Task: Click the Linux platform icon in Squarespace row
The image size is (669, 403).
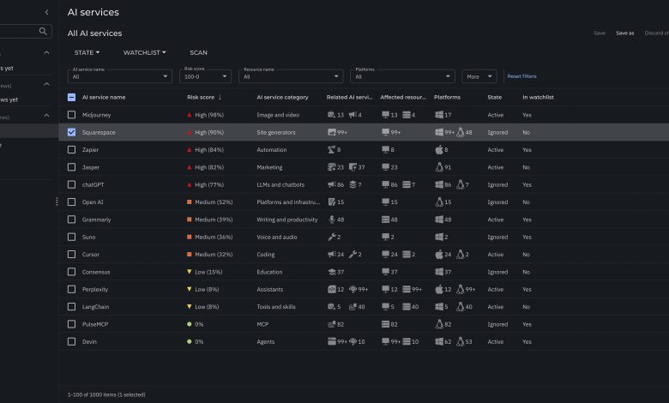Action: 461,132
